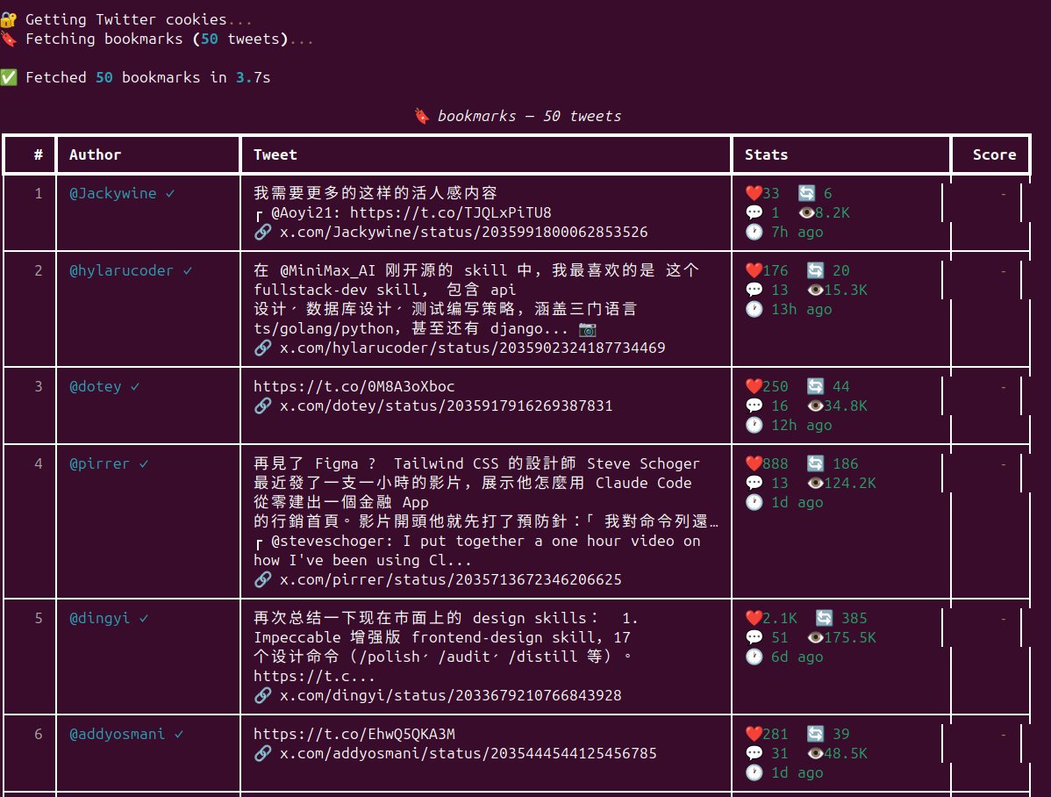
Task: Select the @Jackywine author cell
Action: [148, 212]
